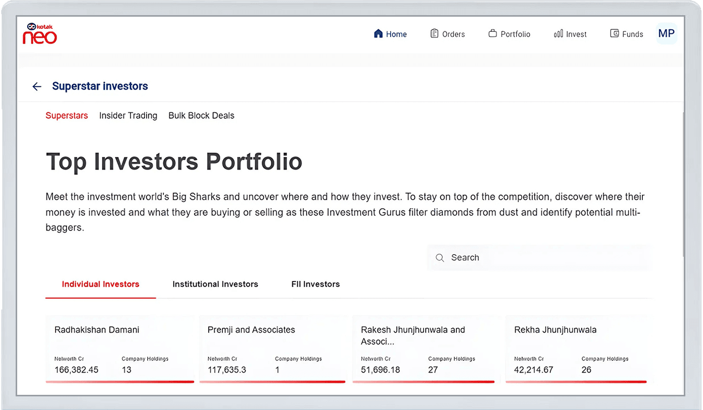Click the Orders clipboard icon
The image size is (703, 410).
434,34
